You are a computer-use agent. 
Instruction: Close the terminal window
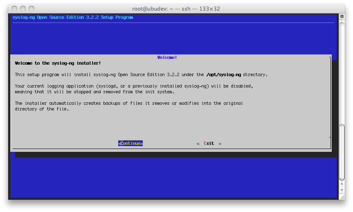pyautogui.click(x=14, y=9)
